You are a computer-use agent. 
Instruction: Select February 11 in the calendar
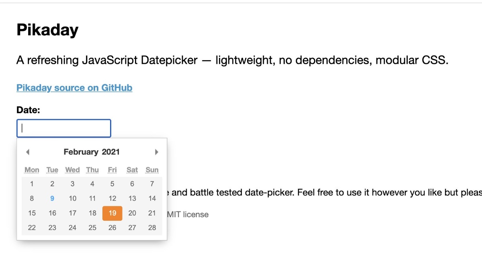pyautogui.click(x=92, y=199)
